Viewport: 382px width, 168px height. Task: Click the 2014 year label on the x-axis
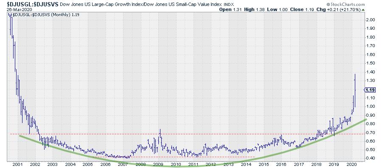click(246, 164)
